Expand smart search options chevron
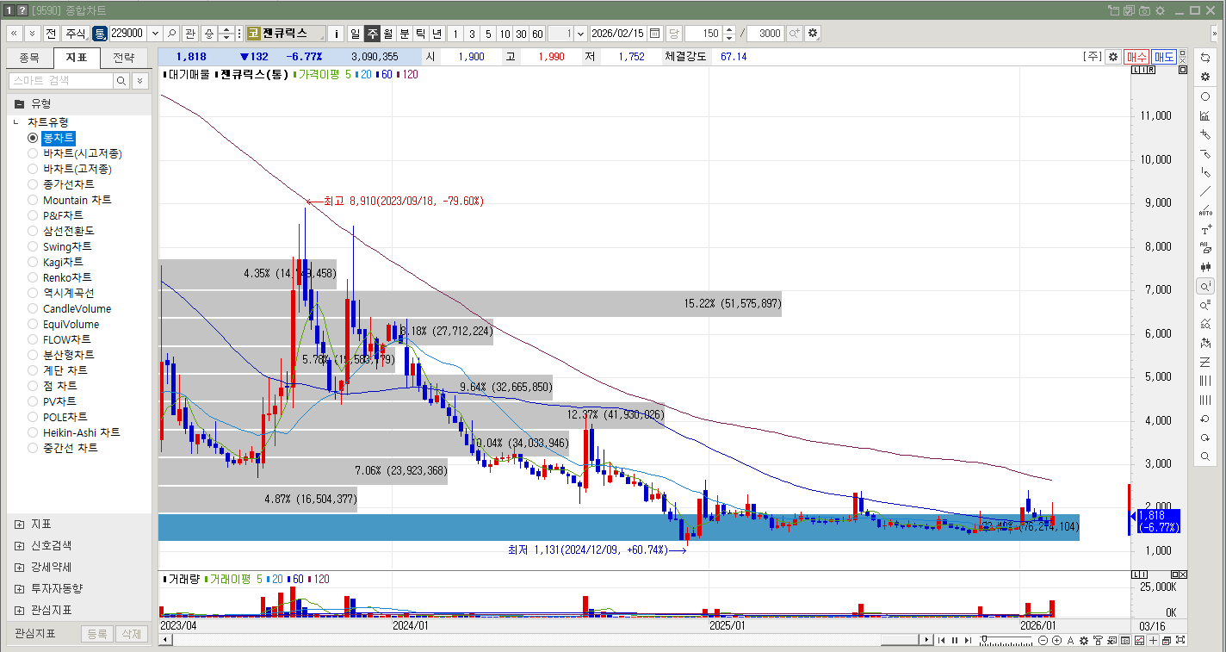 139,80
